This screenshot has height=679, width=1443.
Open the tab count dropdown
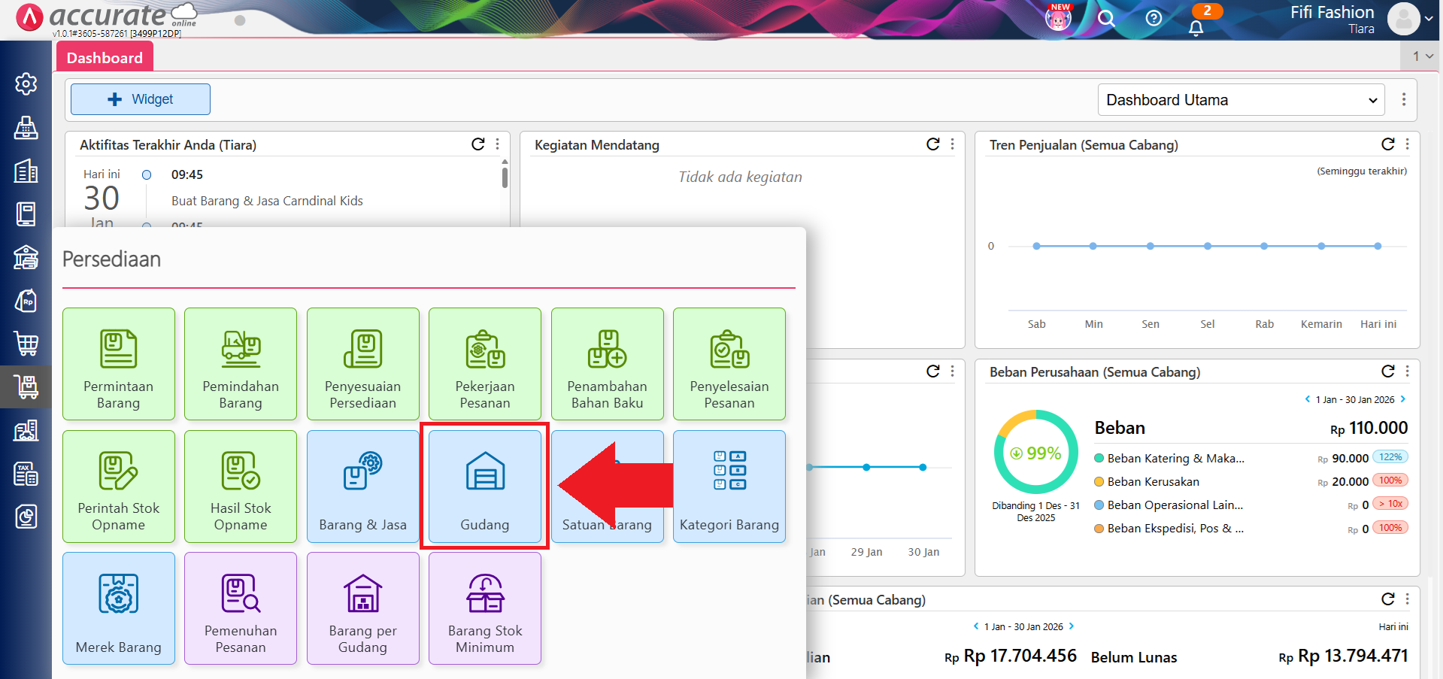[x=1421, y=56]
